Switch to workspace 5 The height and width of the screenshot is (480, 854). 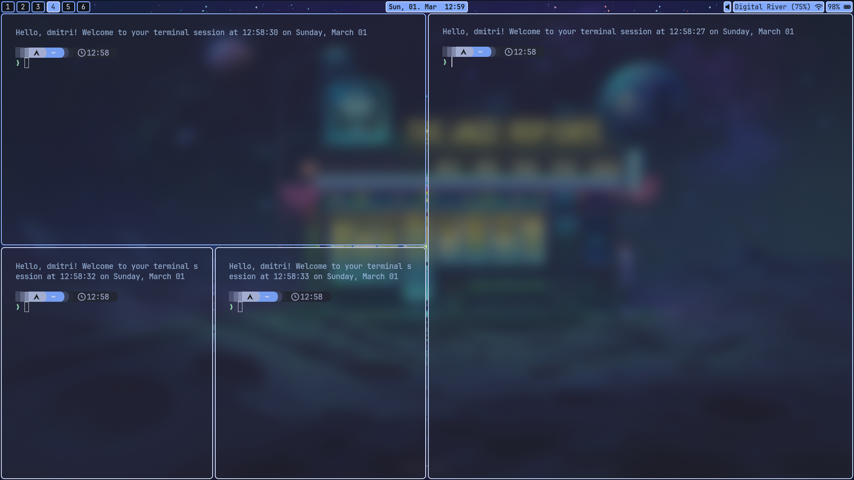pos(68,7)
